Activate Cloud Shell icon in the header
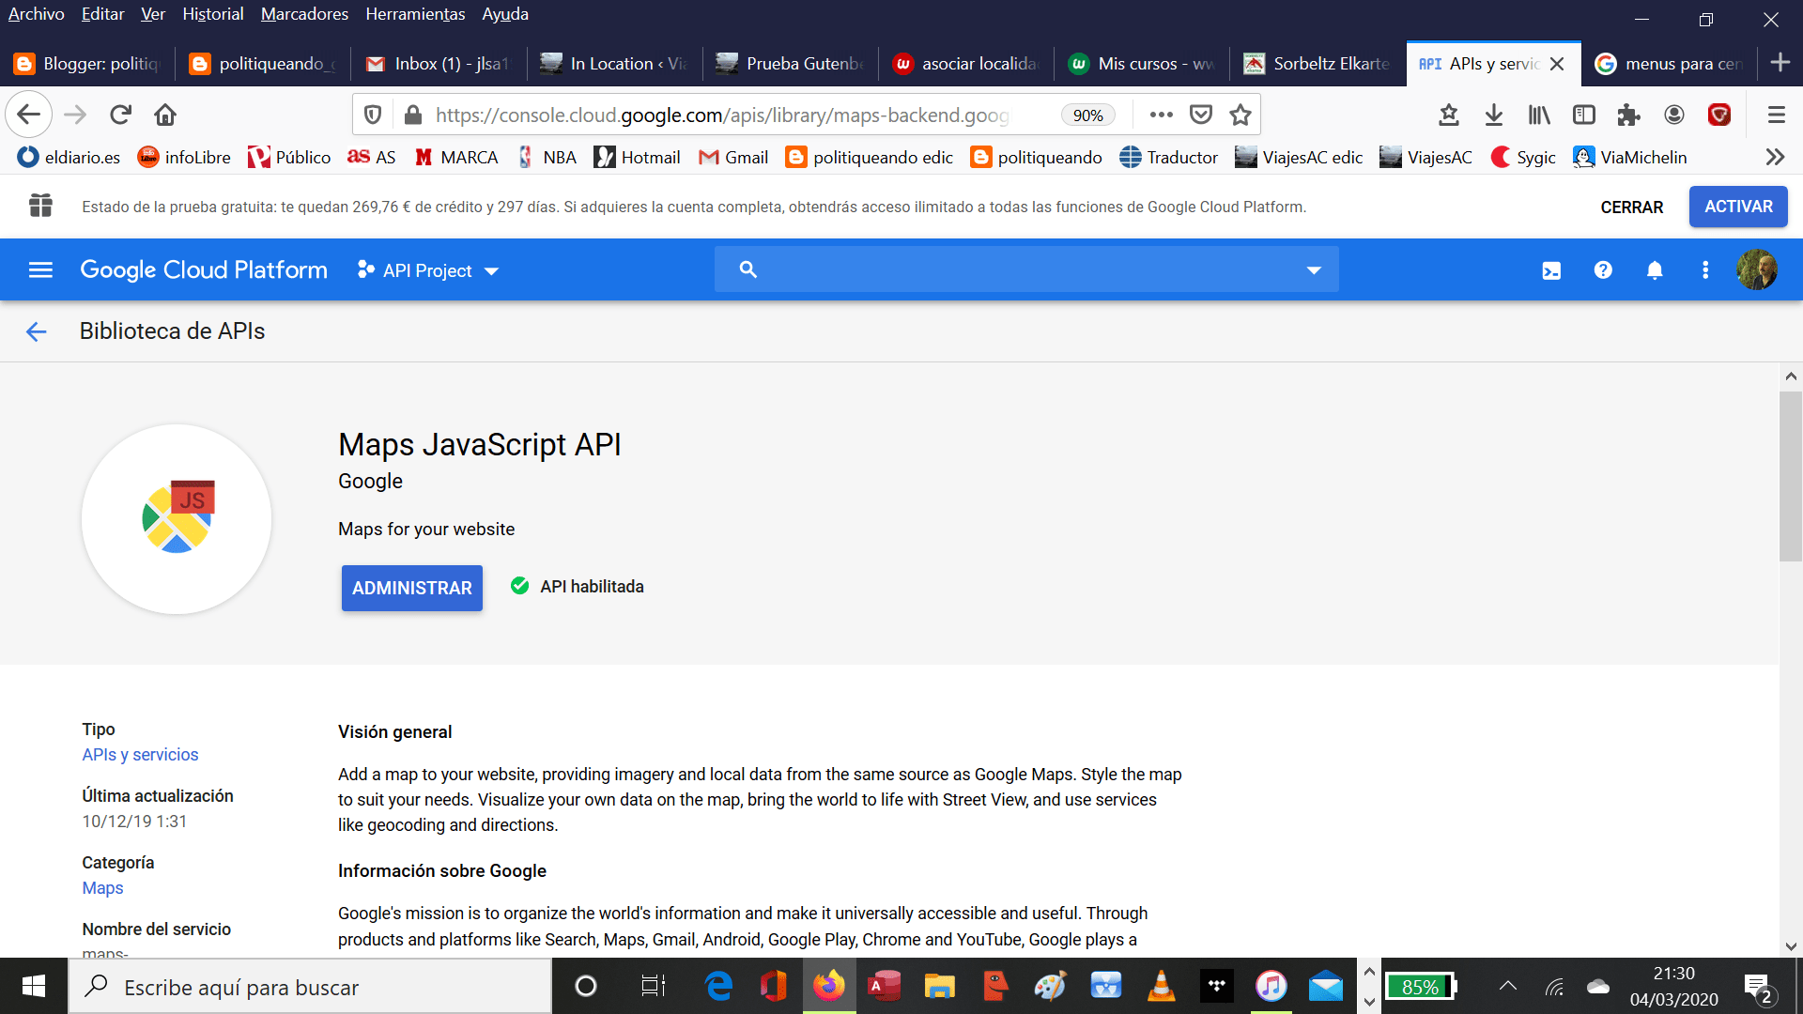Screen dimensions: 1803x1014 click(x=1551, y=270)
